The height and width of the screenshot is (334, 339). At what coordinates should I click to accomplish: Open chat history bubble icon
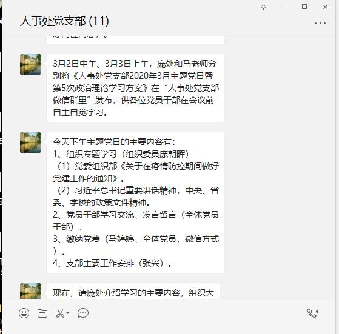tap(83, 313)
